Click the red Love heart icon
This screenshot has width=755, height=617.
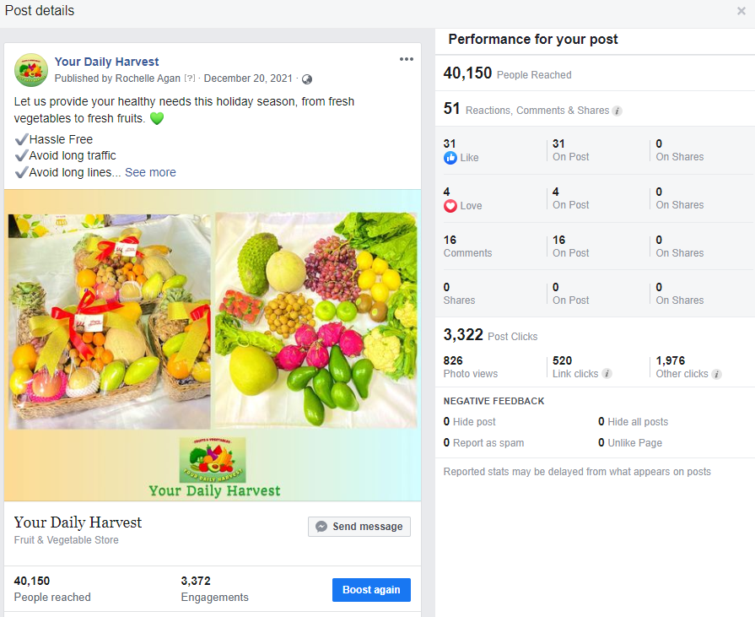[450, 206]
